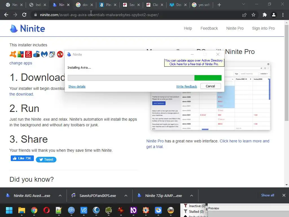Click Sign into Pro link
The height and width of the screenshot is (217, 289).
[263, 29]
